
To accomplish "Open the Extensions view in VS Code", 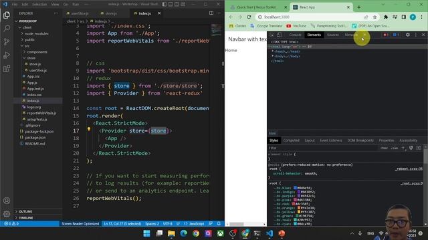I will point(7,68).
